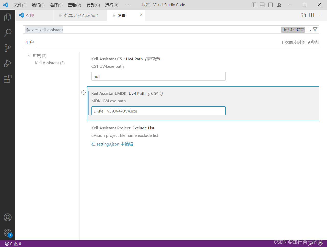Open the Search view in the activity bar

click(8, 32)
